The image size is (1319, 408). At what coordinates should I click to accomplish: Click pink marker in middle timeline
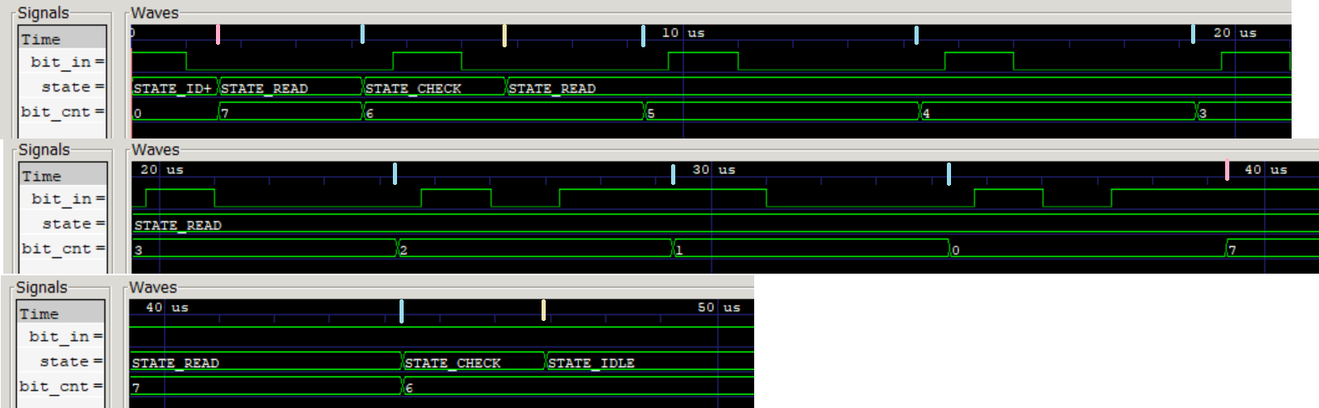(x=1227, y=171)
